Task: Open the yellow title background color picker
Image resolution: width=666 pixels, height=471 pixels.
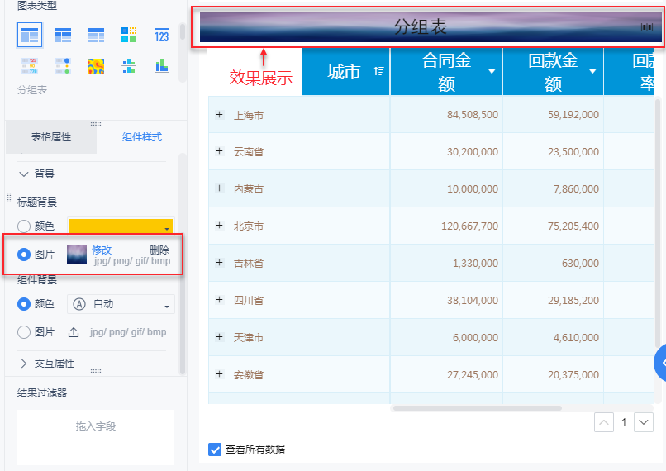Action: point(121,226)
